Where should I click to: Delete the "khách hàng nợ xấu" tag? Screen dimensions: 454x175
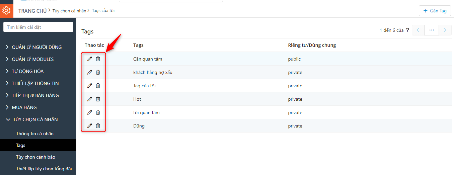pyautogui.click(x=98, y=72)
